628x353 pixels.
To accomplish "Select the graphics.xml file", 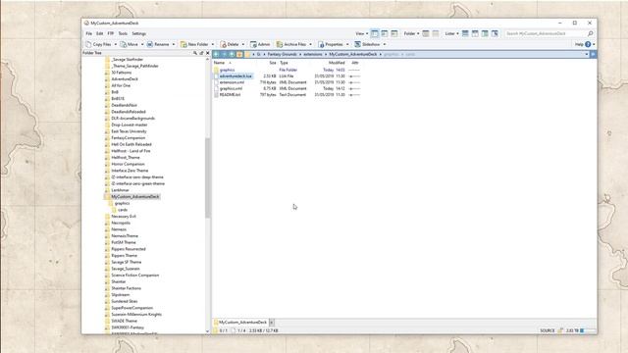I will [x=231, y=88].
